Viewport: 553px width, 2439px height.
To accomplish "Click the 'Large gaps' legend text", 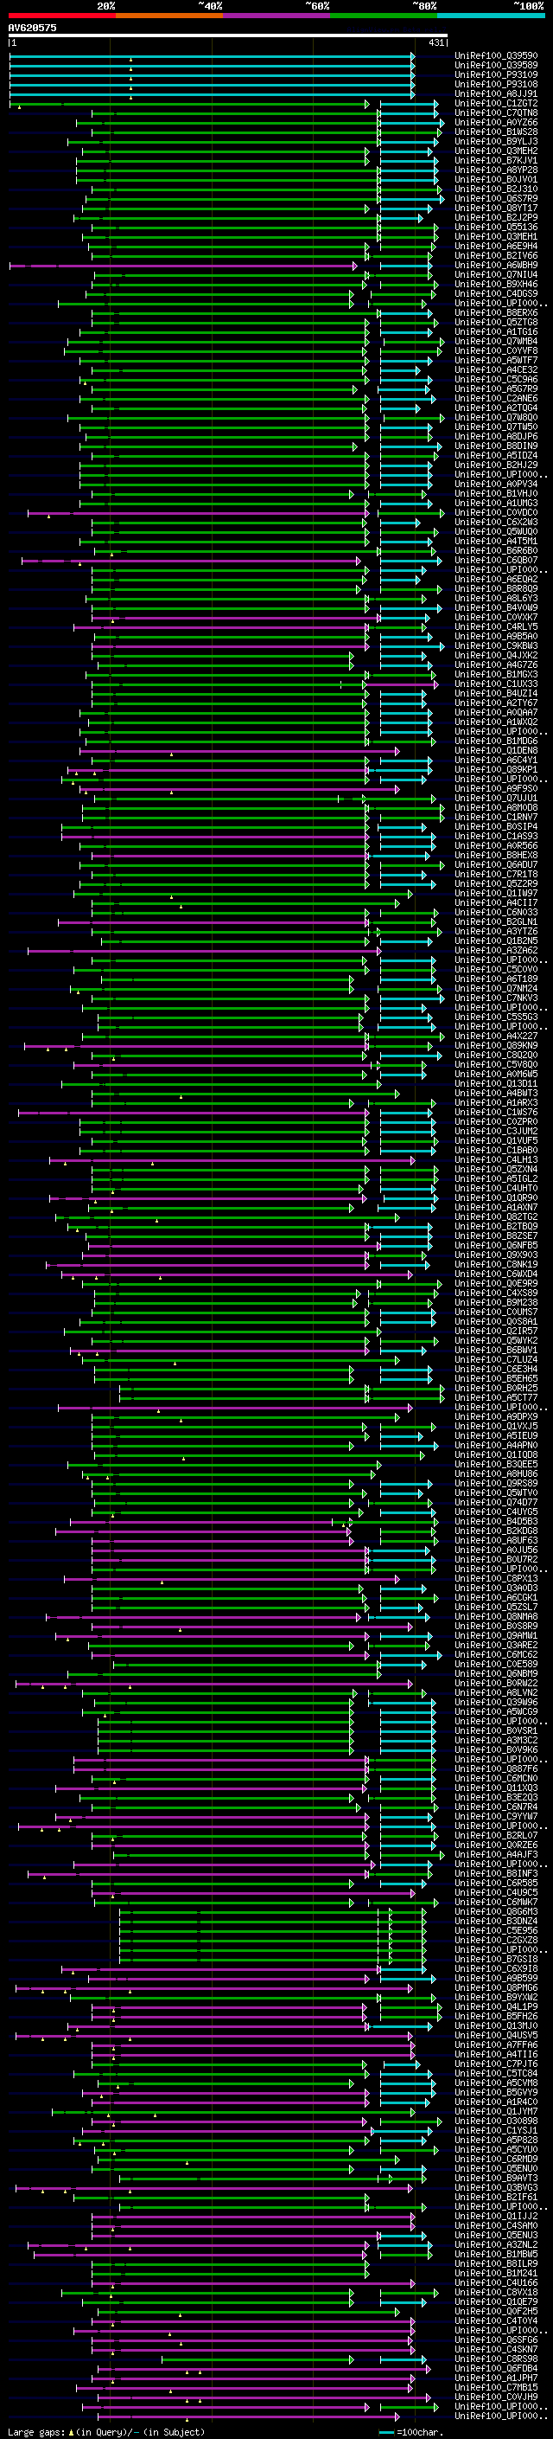I will (x=36, y=2431).
